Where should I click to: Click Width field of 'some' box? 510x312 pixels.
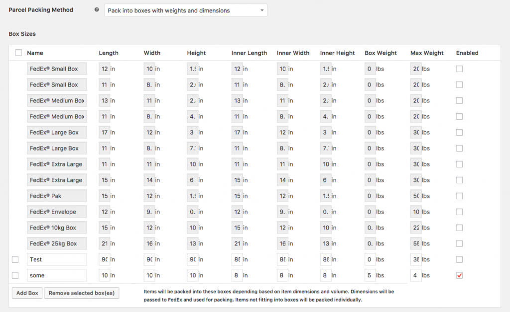(149, 275)
